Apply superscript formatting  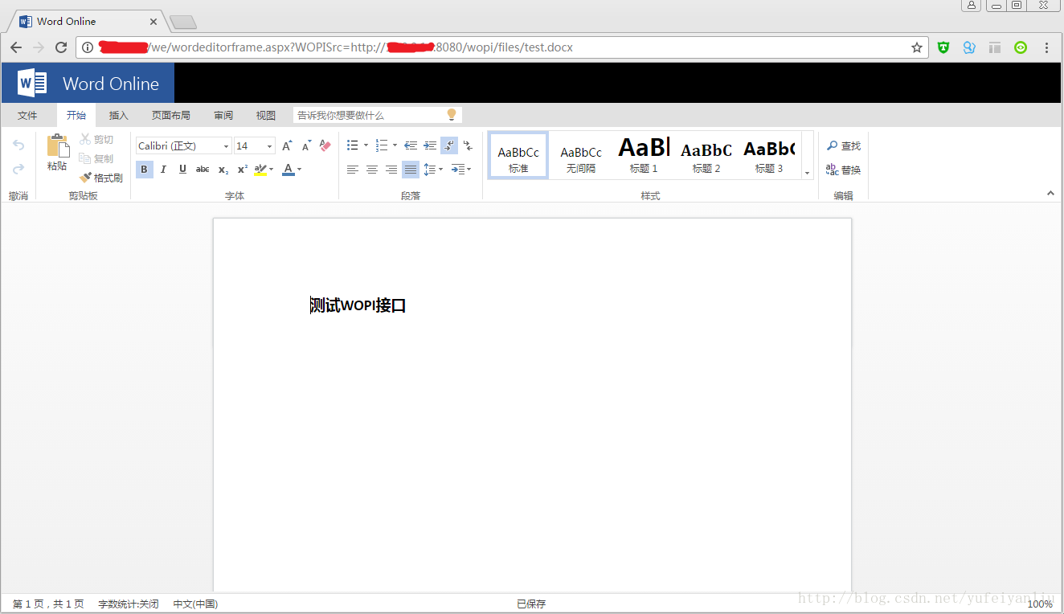pyautogui.click(x=243, y=170)
